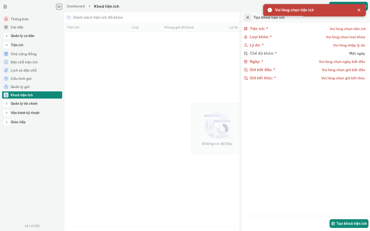
Task: Click the Khung giờ đã khoá column header
Action: pos(194,27)
